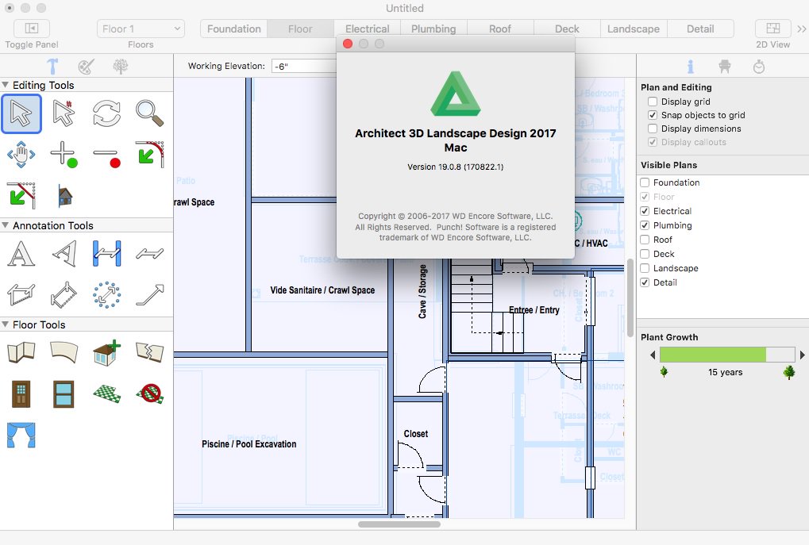Image resolution: width=809 pixels, height=545 pixels.
Task: Uncheck Snap objects to grid
Action: coord(653,115)
